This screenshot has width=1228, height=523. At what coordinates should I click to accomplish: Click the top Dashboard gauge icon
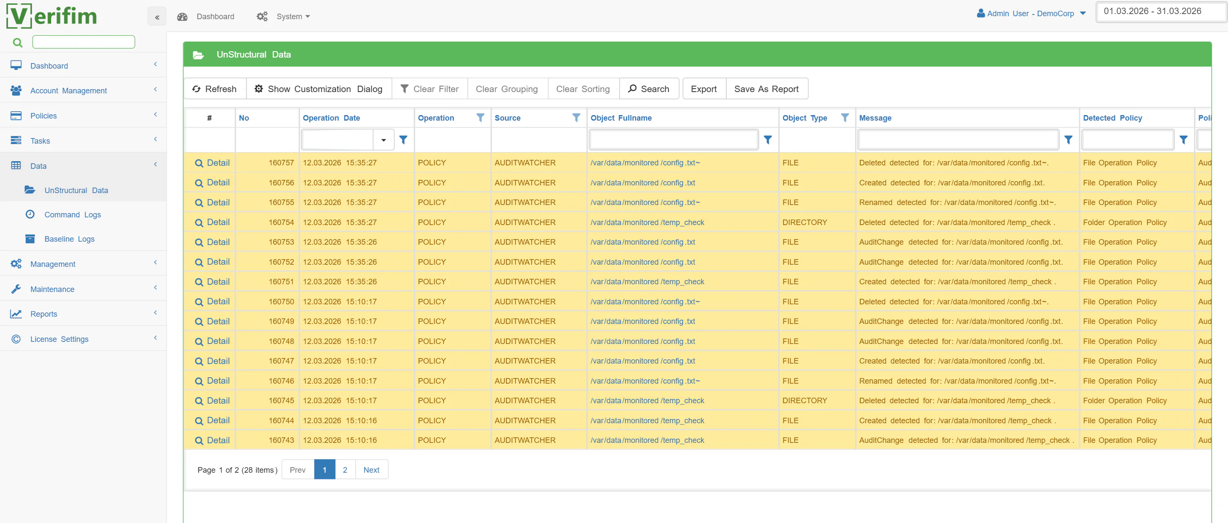pos(182,17)
